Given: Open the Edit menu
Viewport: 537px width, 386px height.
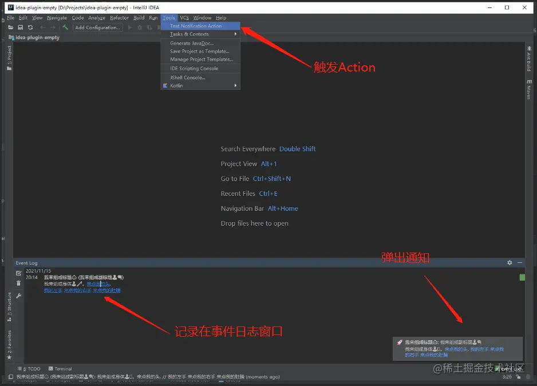Looking at the screenshot, I should (23, 18).
